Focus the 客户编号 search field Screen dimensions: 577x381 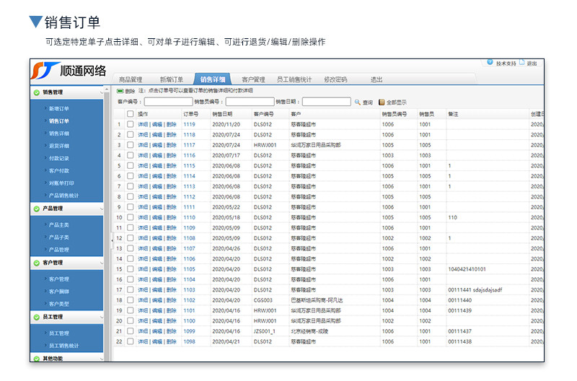click(168, 102)
